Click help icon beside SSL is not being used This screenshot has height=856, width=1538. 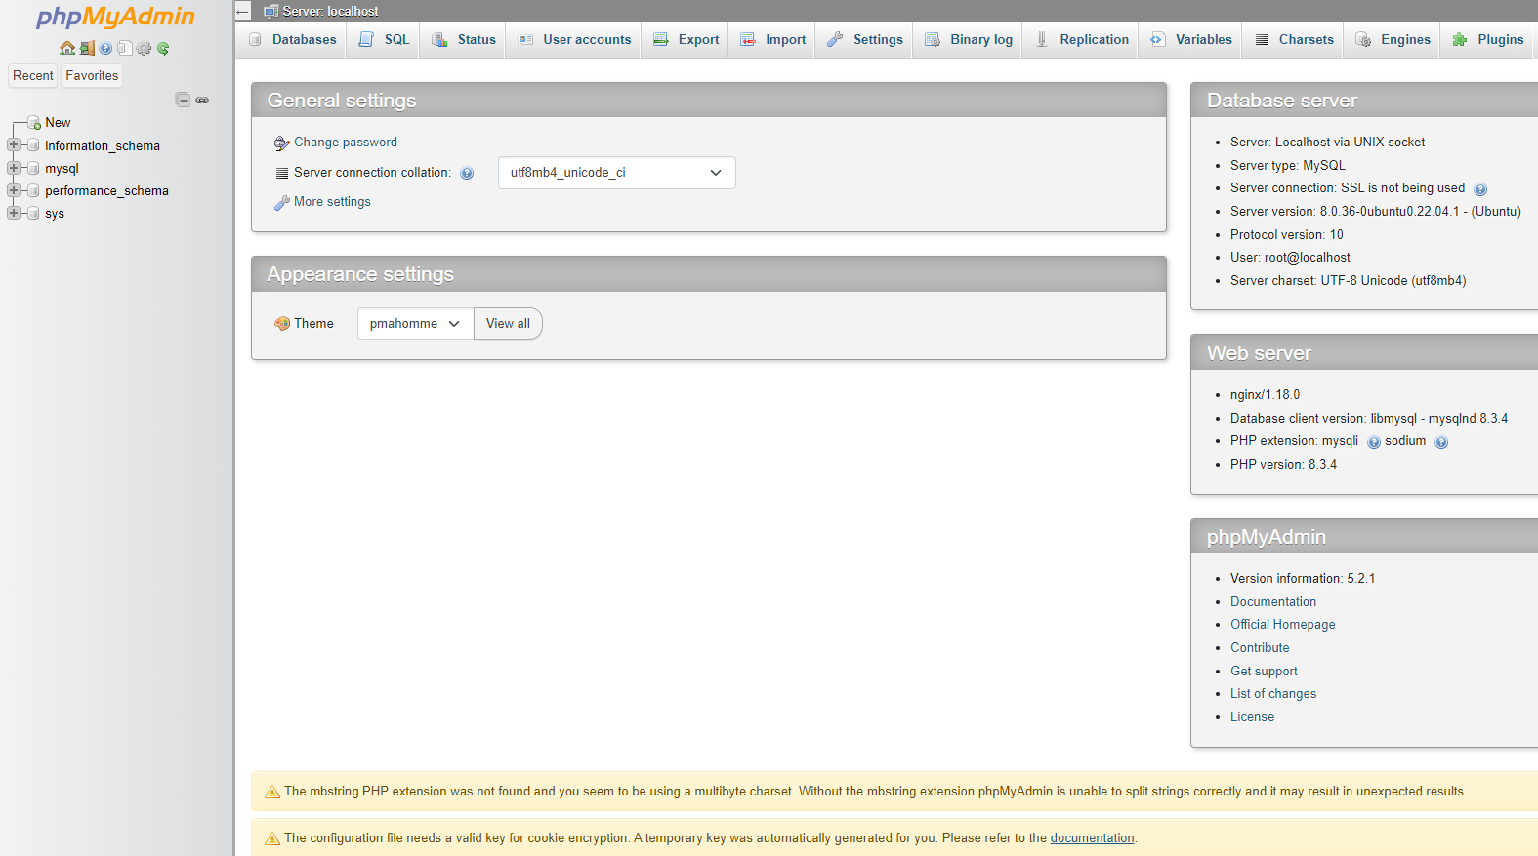click(1480, 189)
